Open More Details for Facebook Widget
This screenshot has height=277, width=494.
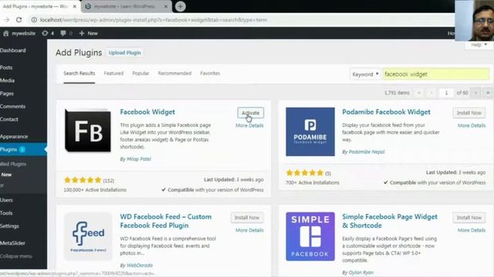pyautogui.click(x=249, y=125)
